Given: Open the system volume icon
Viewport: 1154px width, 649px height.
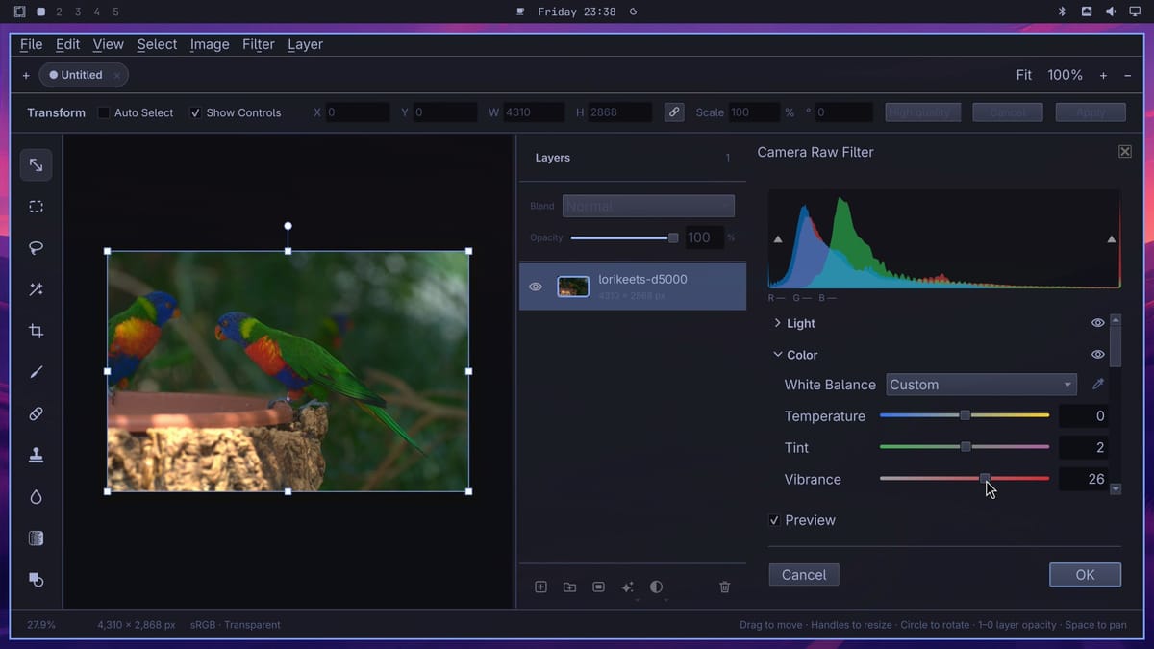Looking at the screenshot, I should [1111, 12].
